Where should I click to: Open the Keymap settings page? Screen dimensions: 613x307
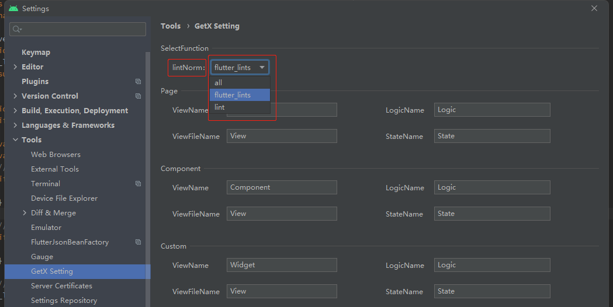[36, 53]
